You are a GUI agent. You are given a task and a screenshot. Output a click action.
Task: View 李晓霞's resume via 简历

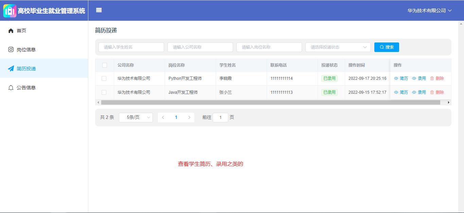pyautogui.click(x=401, y=78)
